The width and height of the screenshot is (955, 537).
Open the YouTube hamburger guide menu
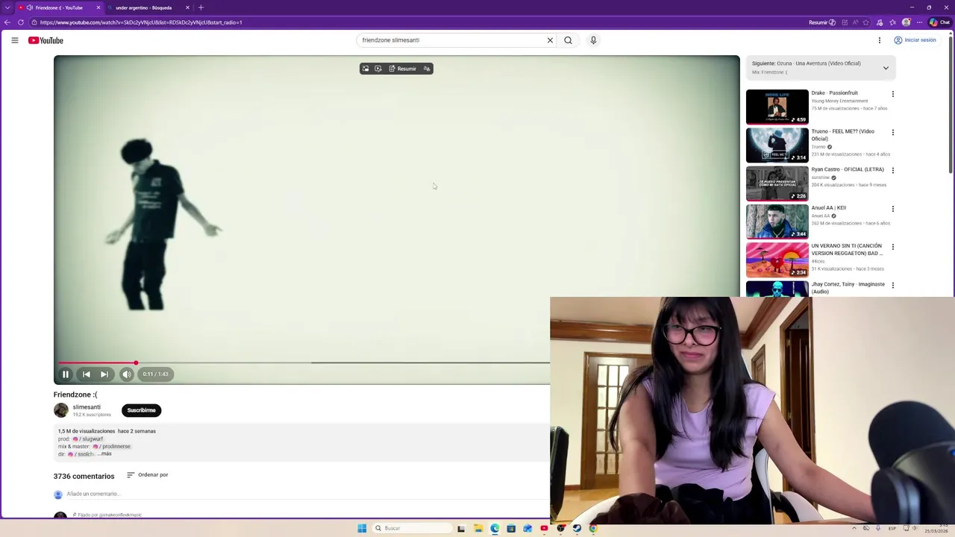click(x=15, y=40)
